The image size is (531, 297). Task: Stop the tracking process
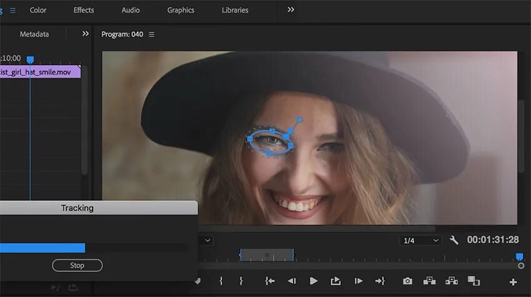click(x=77, y=265)
